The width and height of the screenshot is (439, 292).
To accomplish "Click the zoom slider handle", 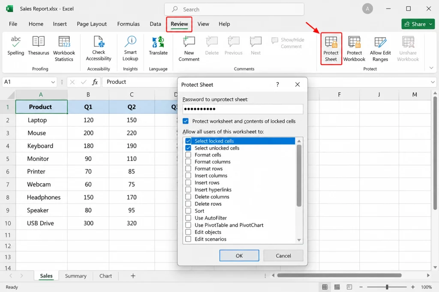I will (387, 287).
